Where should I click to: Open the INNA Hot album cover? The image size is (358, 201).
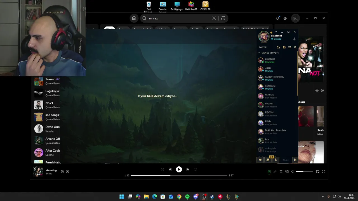coord(311,59)
